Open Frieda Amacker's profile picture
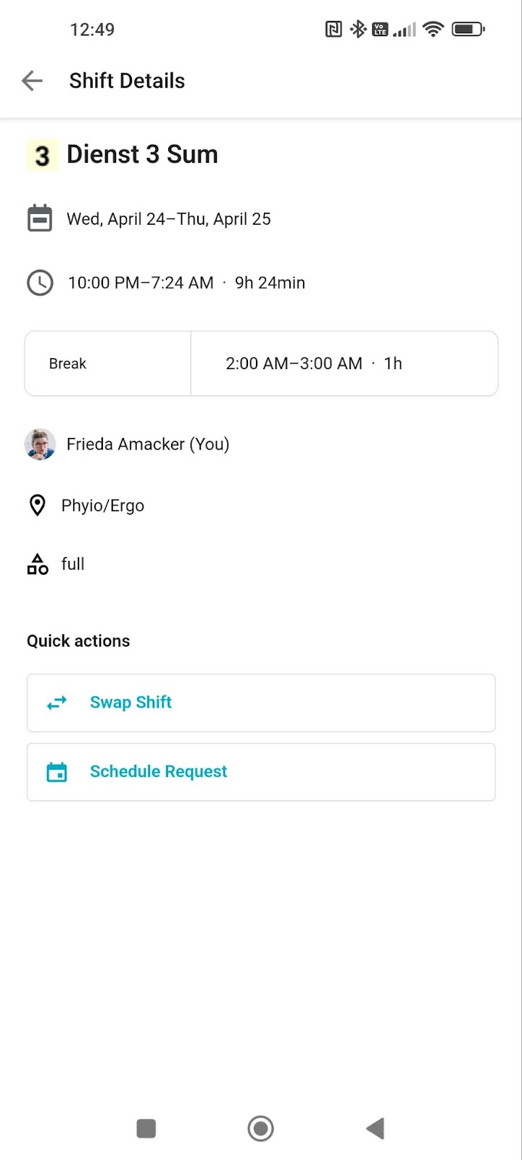The width and height of the screenshot is (522, 1160). 40,444
